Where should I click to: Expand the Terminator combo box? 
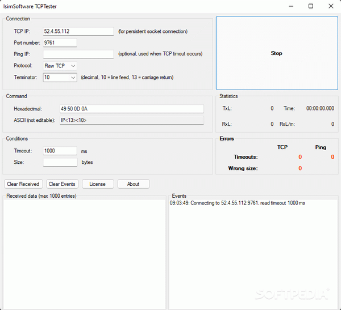point(60,78)
